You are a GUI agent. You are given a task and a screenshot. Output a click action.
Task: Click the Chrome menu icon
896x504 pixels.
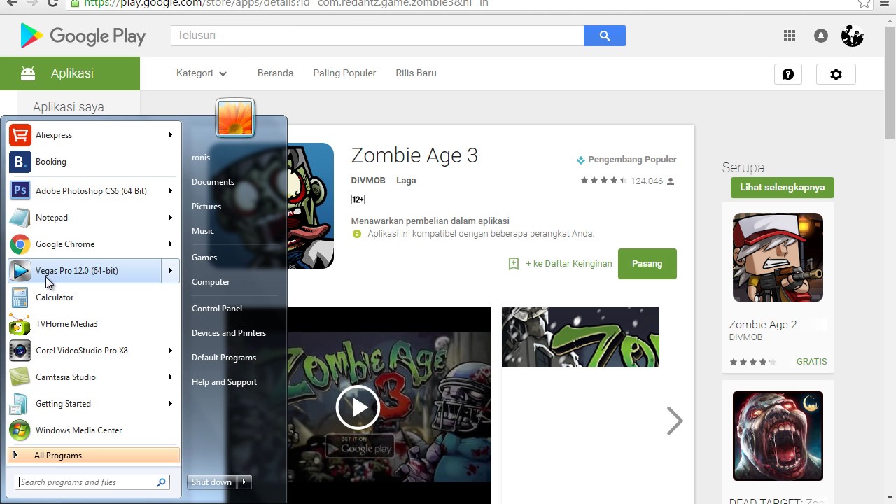coord(885,3)
